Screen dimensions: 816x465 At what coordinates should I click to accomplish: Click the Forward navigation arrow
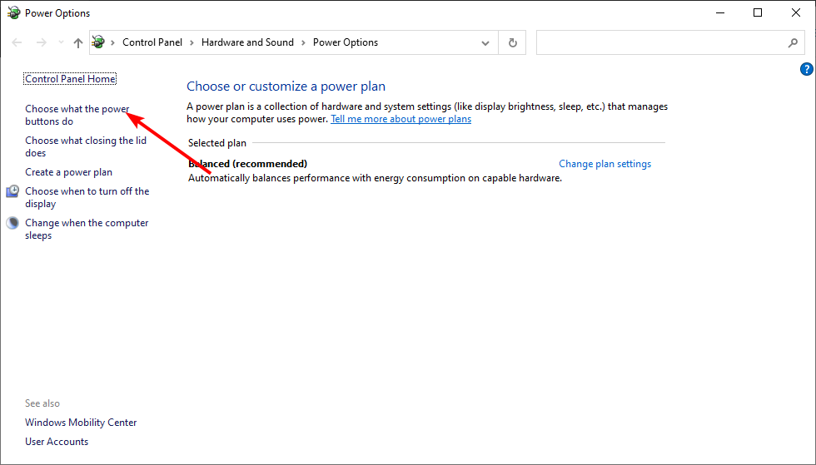(x=41, y=42)
